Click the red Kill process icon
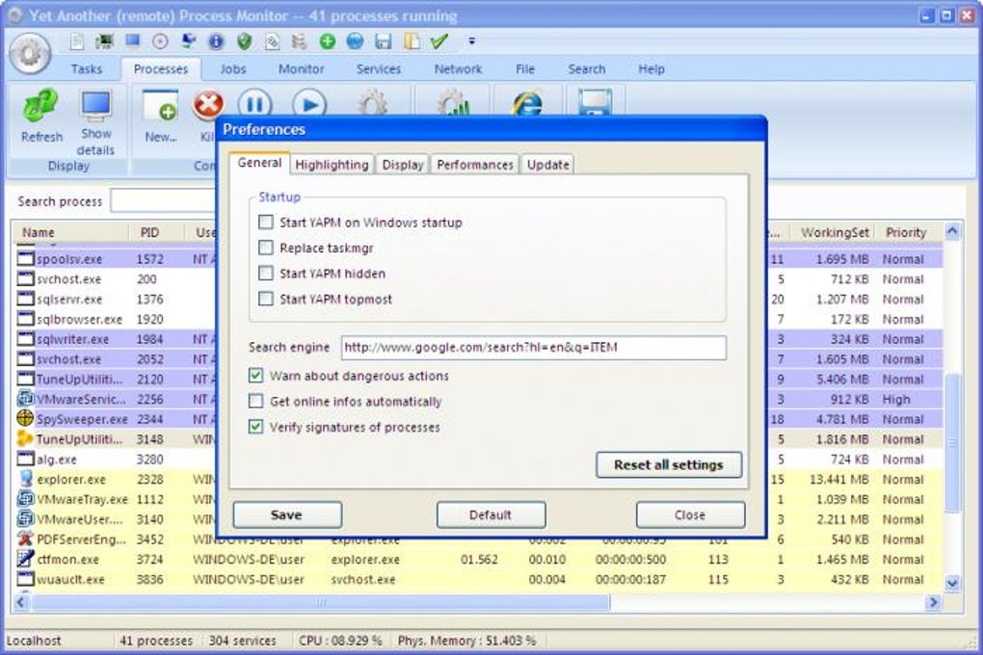 coord(207,105)
